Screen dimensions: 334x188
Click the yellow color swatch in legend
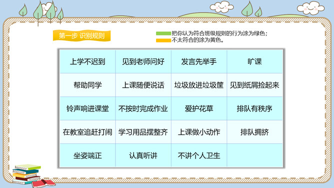coord(163,40)
